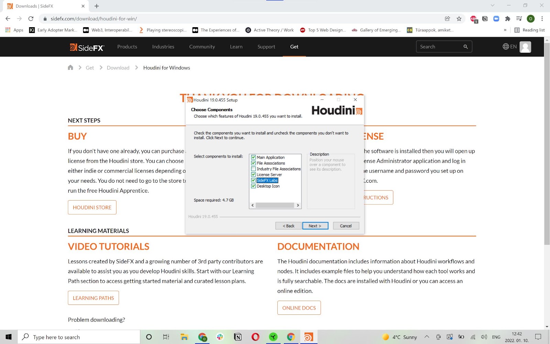Open the ONLINE DOCS link

point(299,308)
